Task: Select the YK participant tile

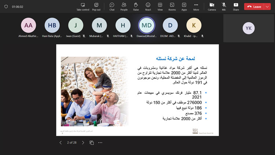Action: pyautogui.click(x=249, y=28)
